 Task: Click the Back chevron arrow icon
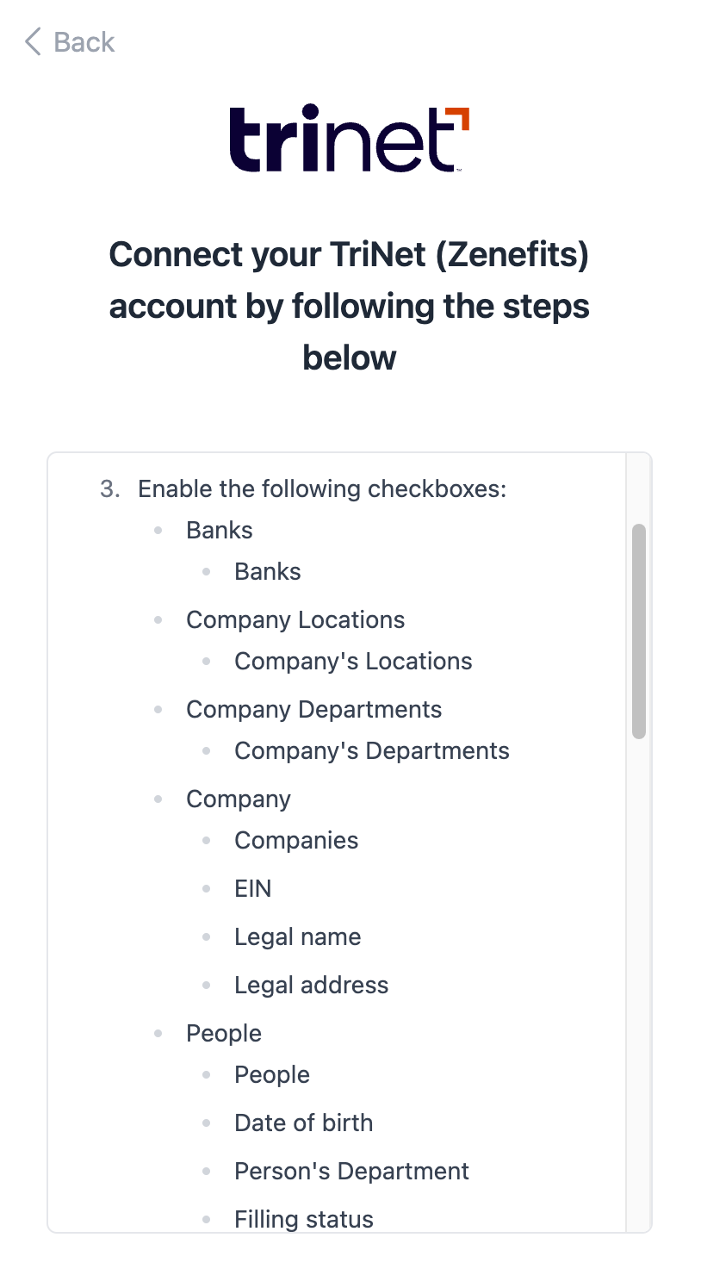[33, 41]
